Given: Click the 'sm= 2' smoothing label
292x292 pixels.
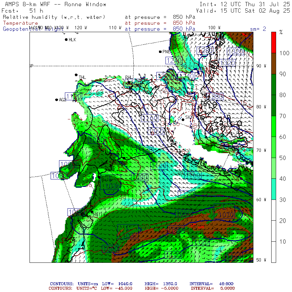Looking at the screenshot, I should pos(258,29).
